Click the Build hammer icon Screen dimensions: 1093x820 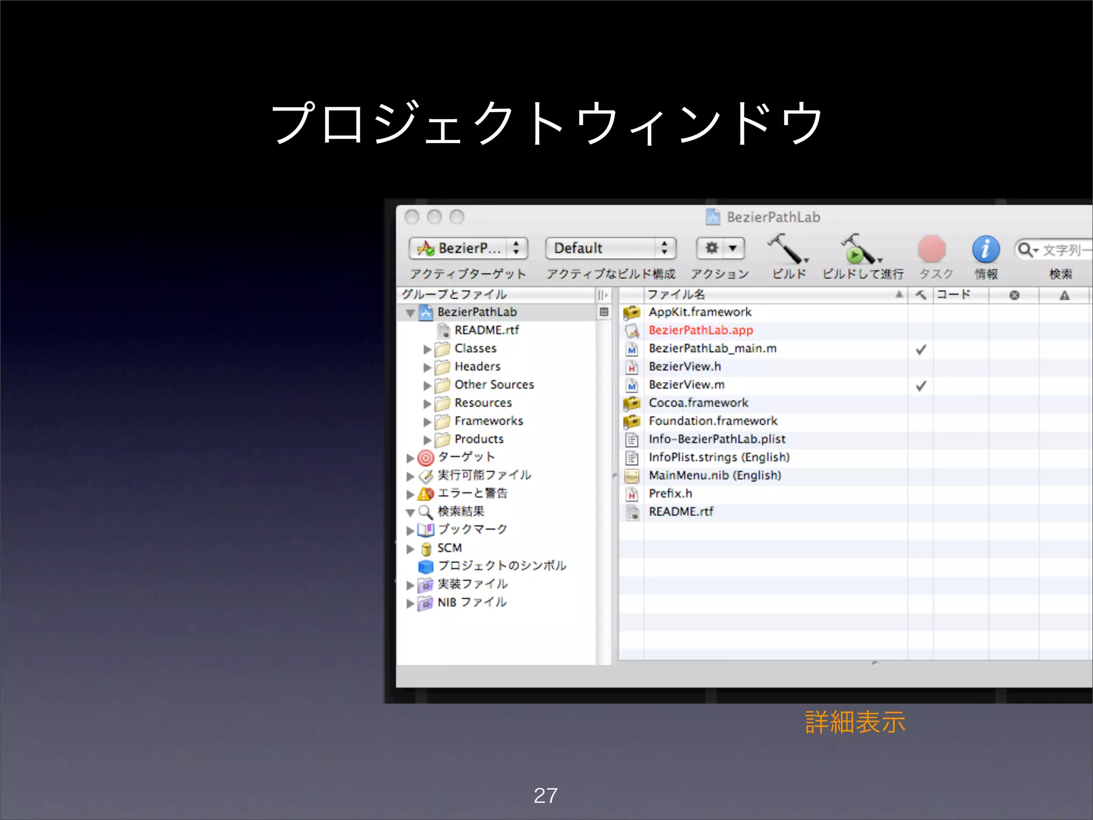coord(788,249)
